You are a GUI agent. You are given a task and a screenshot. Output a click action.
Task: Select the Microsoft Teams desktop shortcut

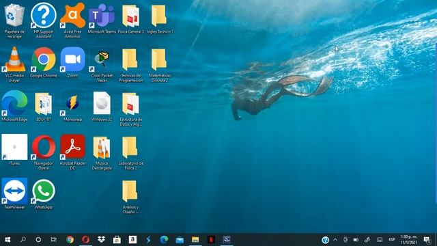point(102,18)
